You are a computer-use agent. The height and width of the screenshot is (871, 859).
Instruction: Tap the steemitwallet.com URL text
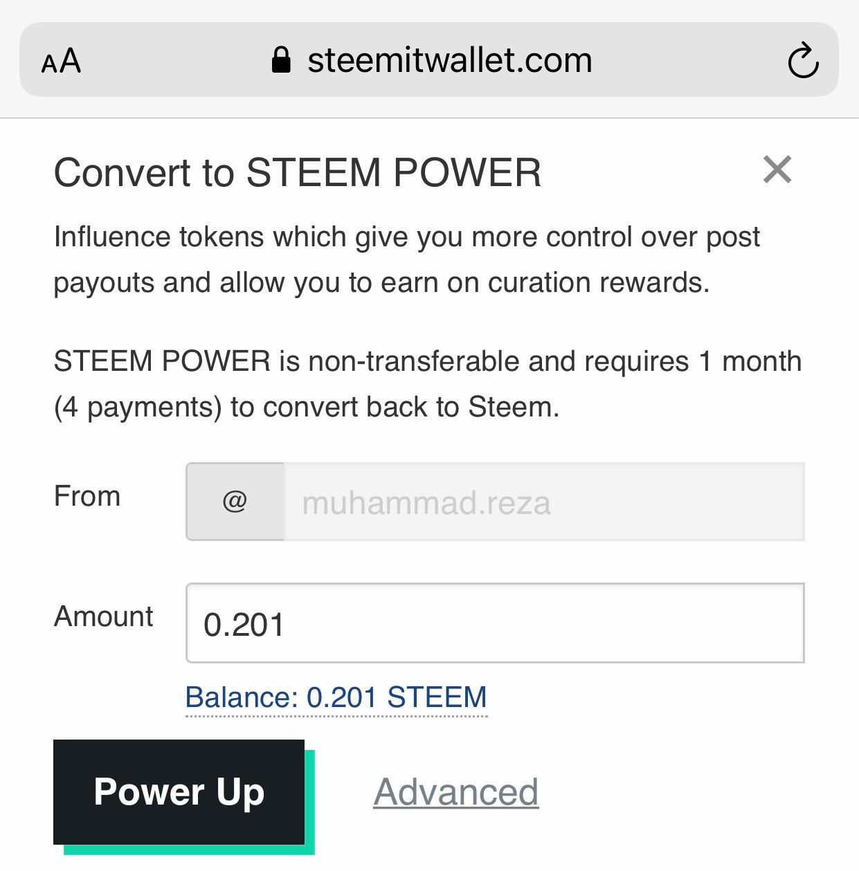point(450,60)
